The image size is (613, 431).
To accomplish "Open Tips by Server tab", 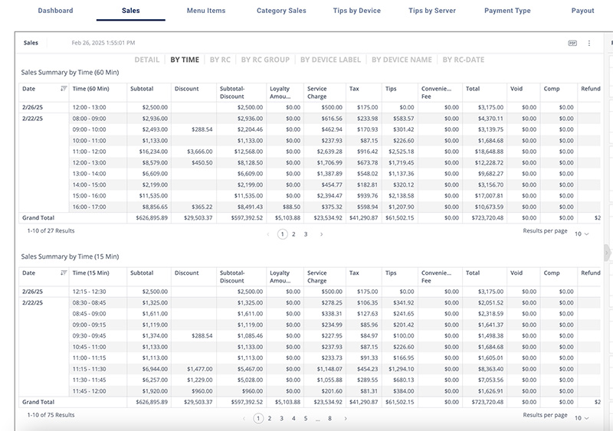I will [x=432, y=11].
